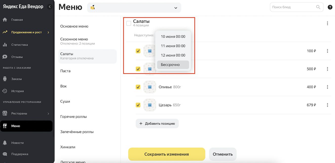Click the Главная home icon in sidebar
335x163 pixels.
point(5,20)
